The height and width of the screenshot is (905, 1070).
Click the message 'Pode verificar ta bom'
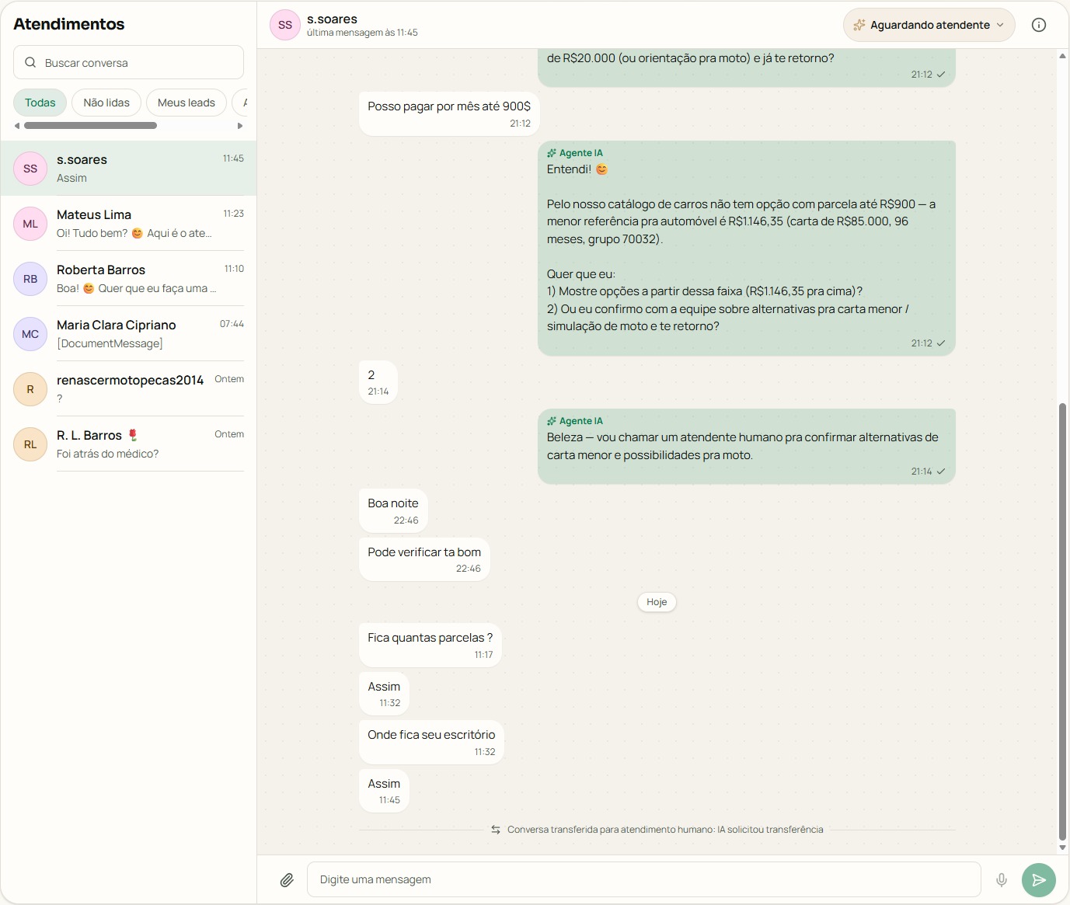coord(424,560)
